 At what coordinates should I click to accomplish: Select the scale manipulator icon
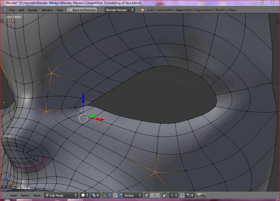pos(120,195)
